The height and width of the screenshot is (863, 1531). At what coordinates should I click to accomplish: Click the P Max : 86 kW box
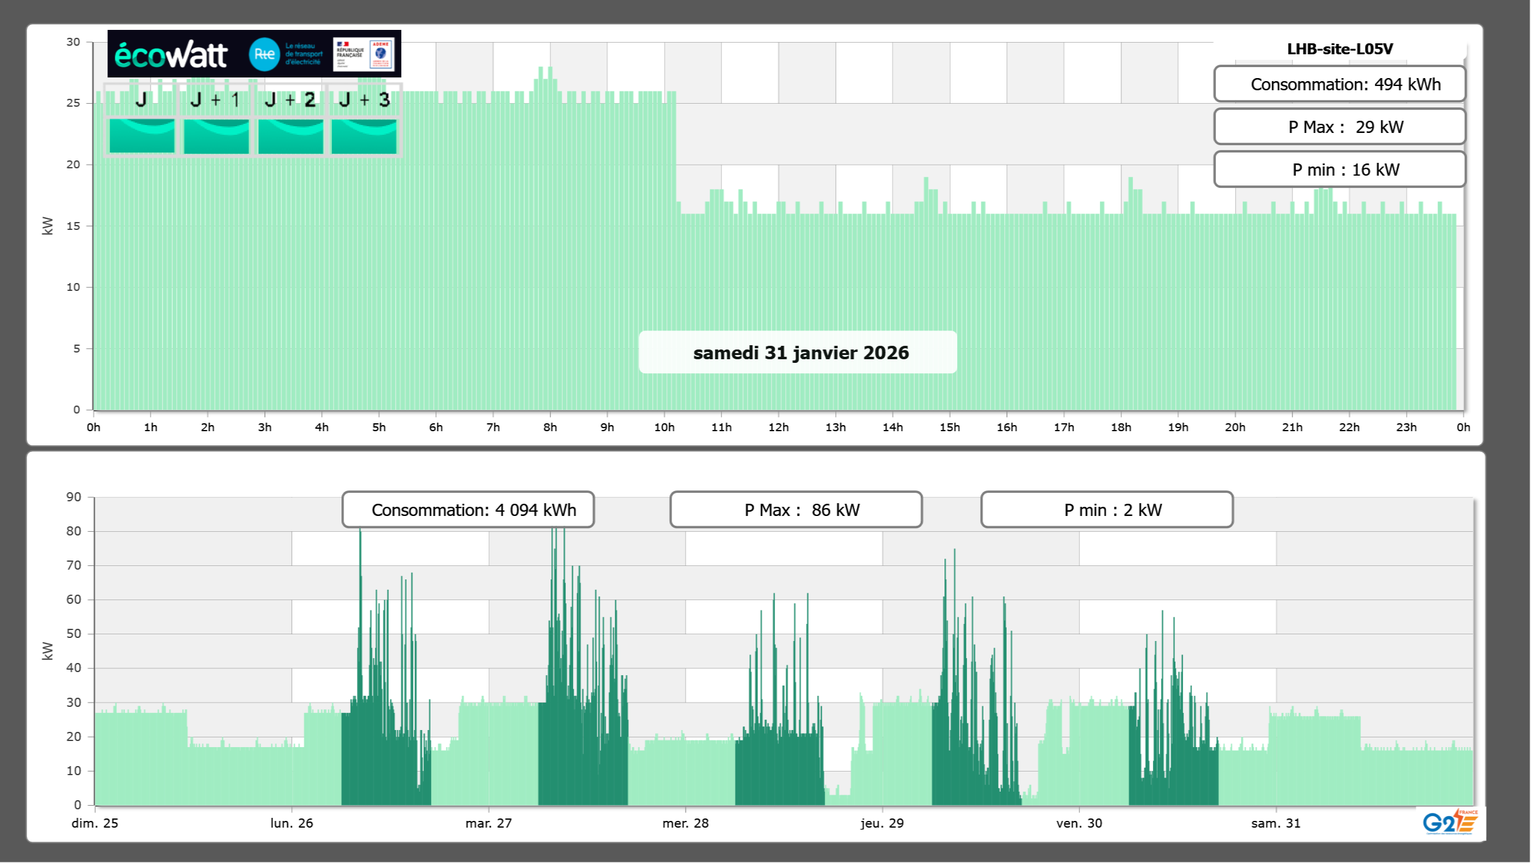pyautogui.click(x=796, y=510)
